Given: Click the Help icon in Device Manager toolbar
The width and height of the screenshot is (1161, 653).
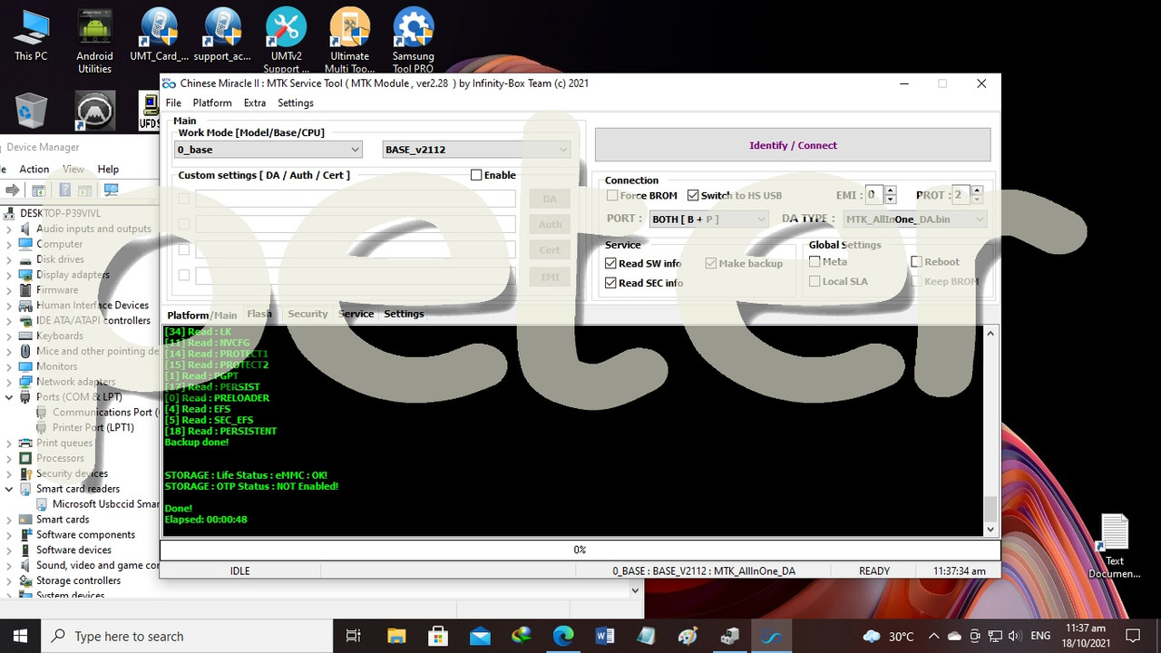Looking at the screenshot, I should [x=65, y=190].
